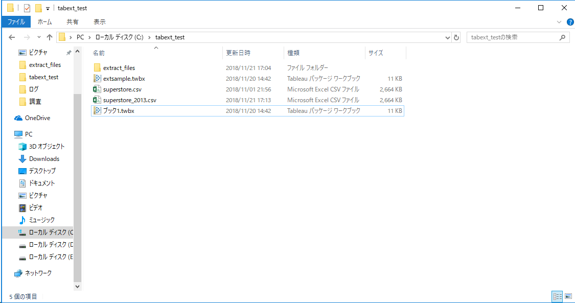The height and width of the screenshot is (303, 575).
Task: Switch to the ホーム ribbon tab
Action: (45, 22)
